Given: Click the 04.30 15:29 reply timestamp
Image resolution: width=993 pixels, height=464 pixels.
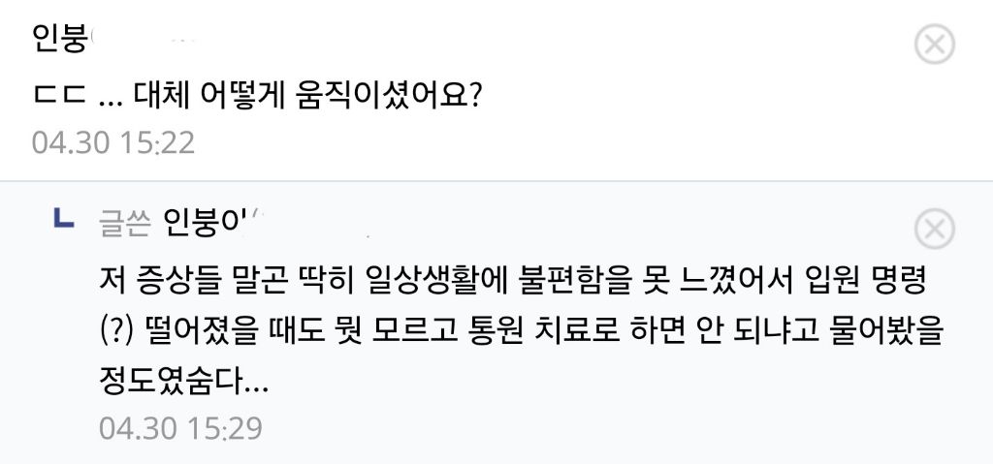Looking at the screenshot, I should (x=180, y=427).
